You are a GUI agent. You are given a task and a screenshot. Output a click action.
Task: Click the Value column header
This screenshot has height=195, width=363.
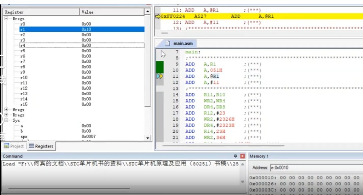tap(88, 12)
